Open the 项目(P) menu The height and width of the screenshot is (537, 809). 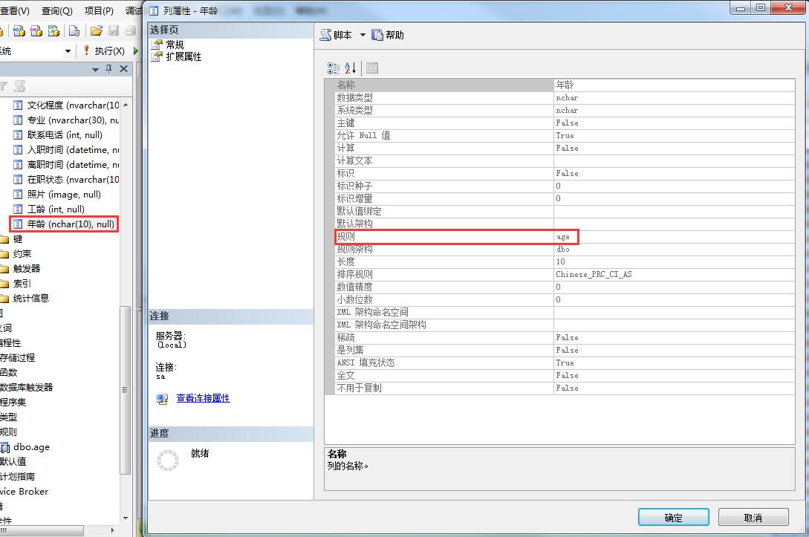pos(98,10)
